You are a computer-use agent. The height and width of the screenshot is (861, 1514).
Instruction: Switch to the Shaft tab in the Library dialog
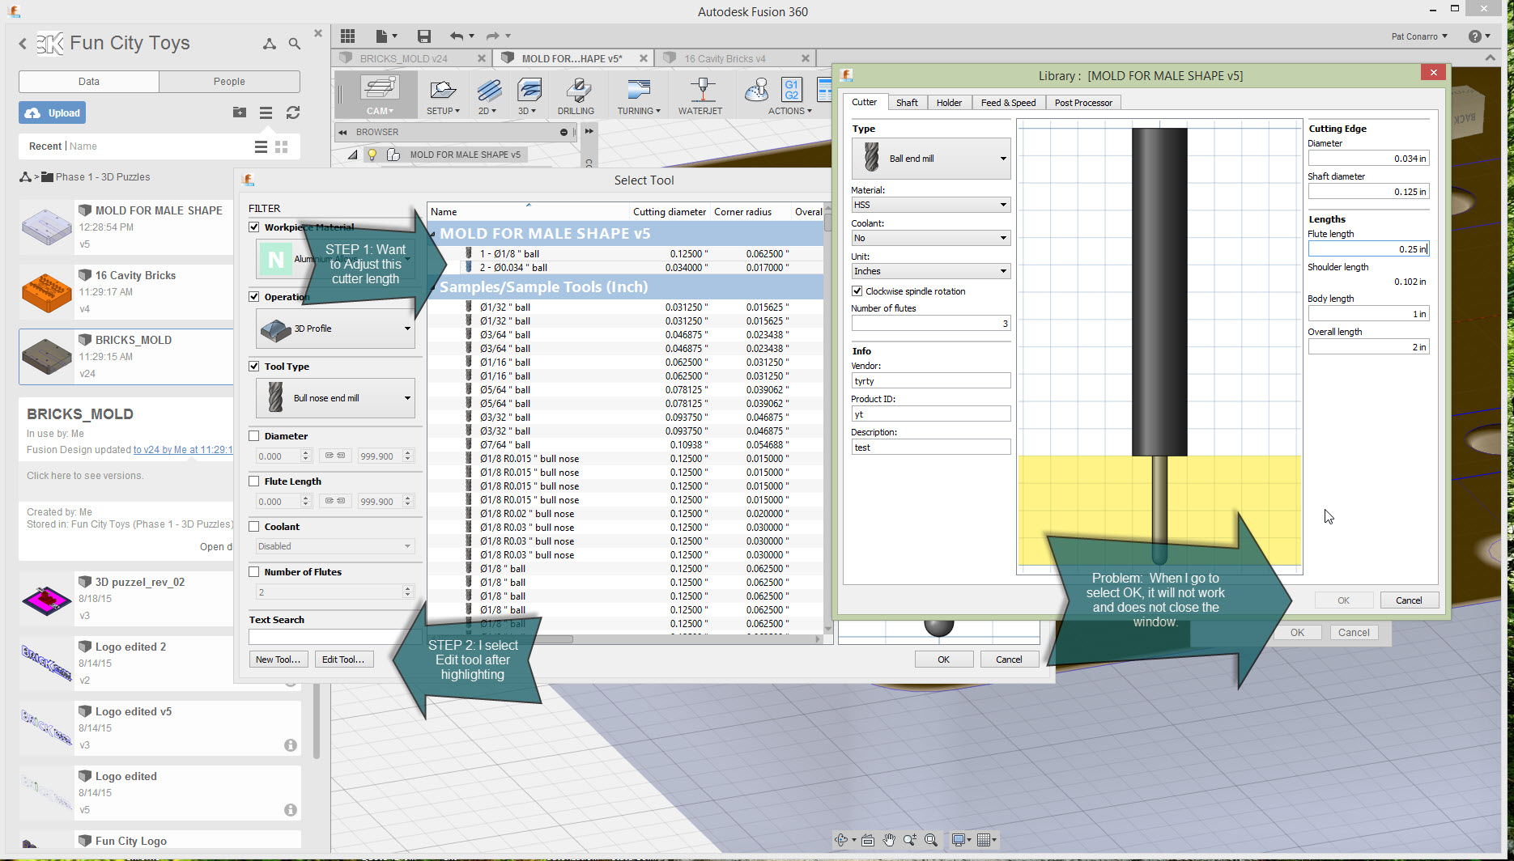tap(907, 102)
